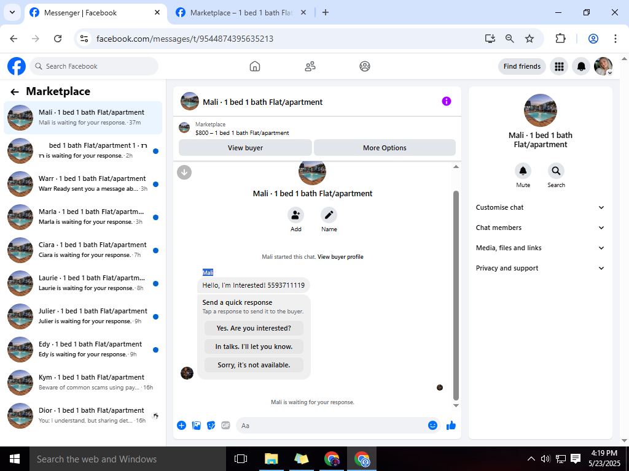
Task: Click the Search Facebook field
Action: point(94,66)
